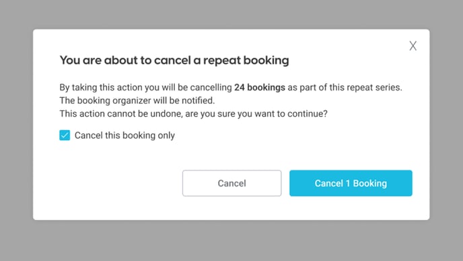
Task: Click the gray overlay left of the dialog
Action: pos(16,125)
